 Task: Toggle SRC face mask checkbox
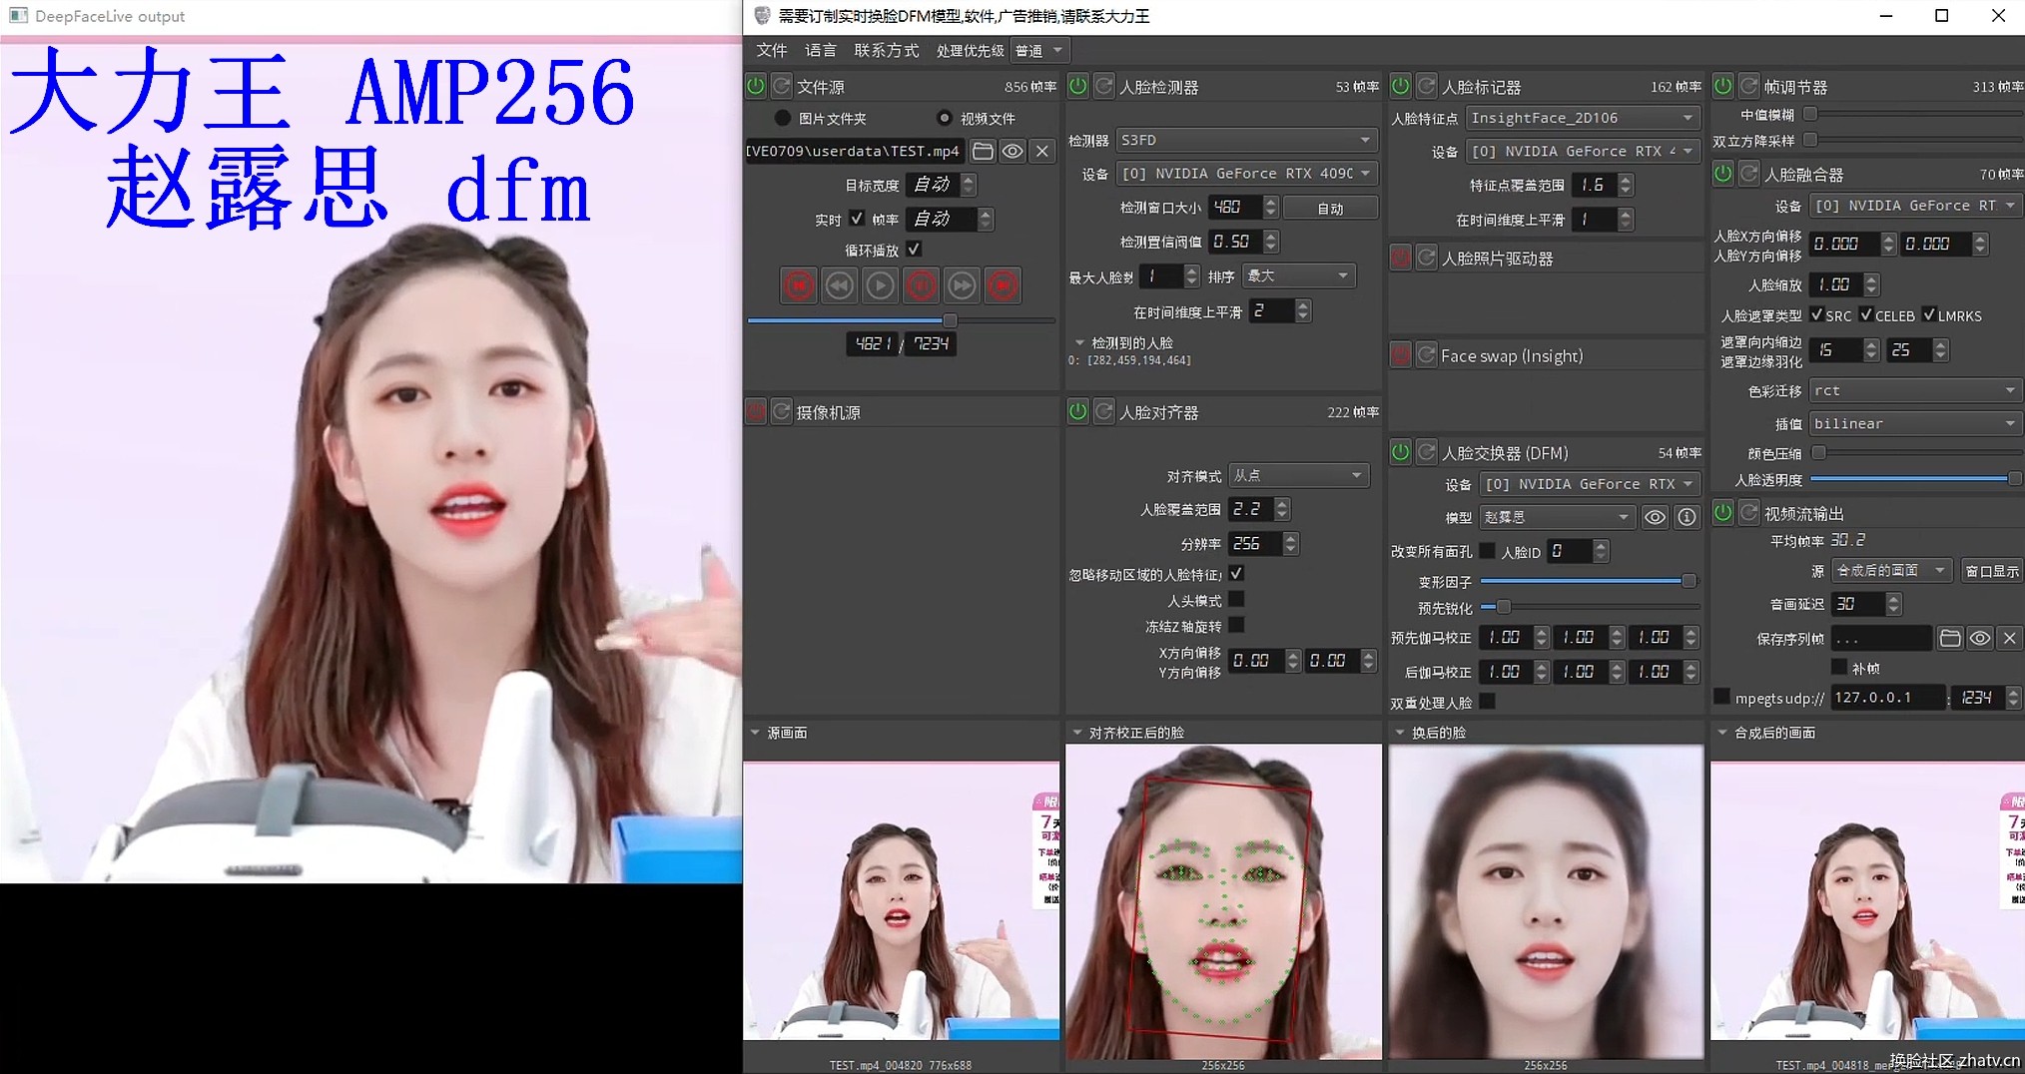(1816, 314)
